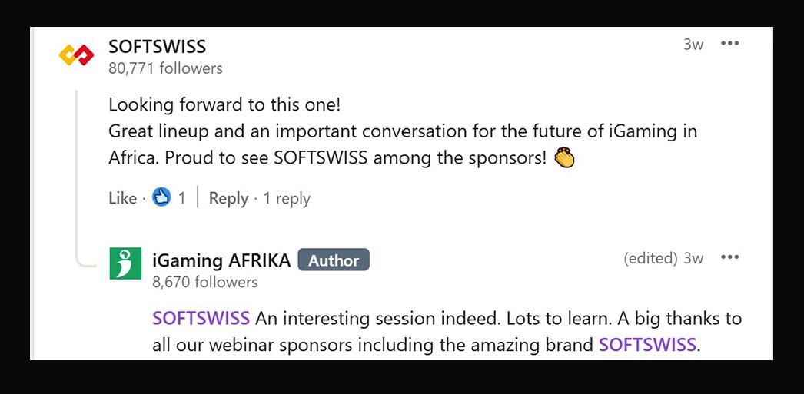Image resolution: width=804 pixels, height=394 pixels.
Task: Click the iGaming AFRIKA green logo avatar
Action: [x=125, y=263]
